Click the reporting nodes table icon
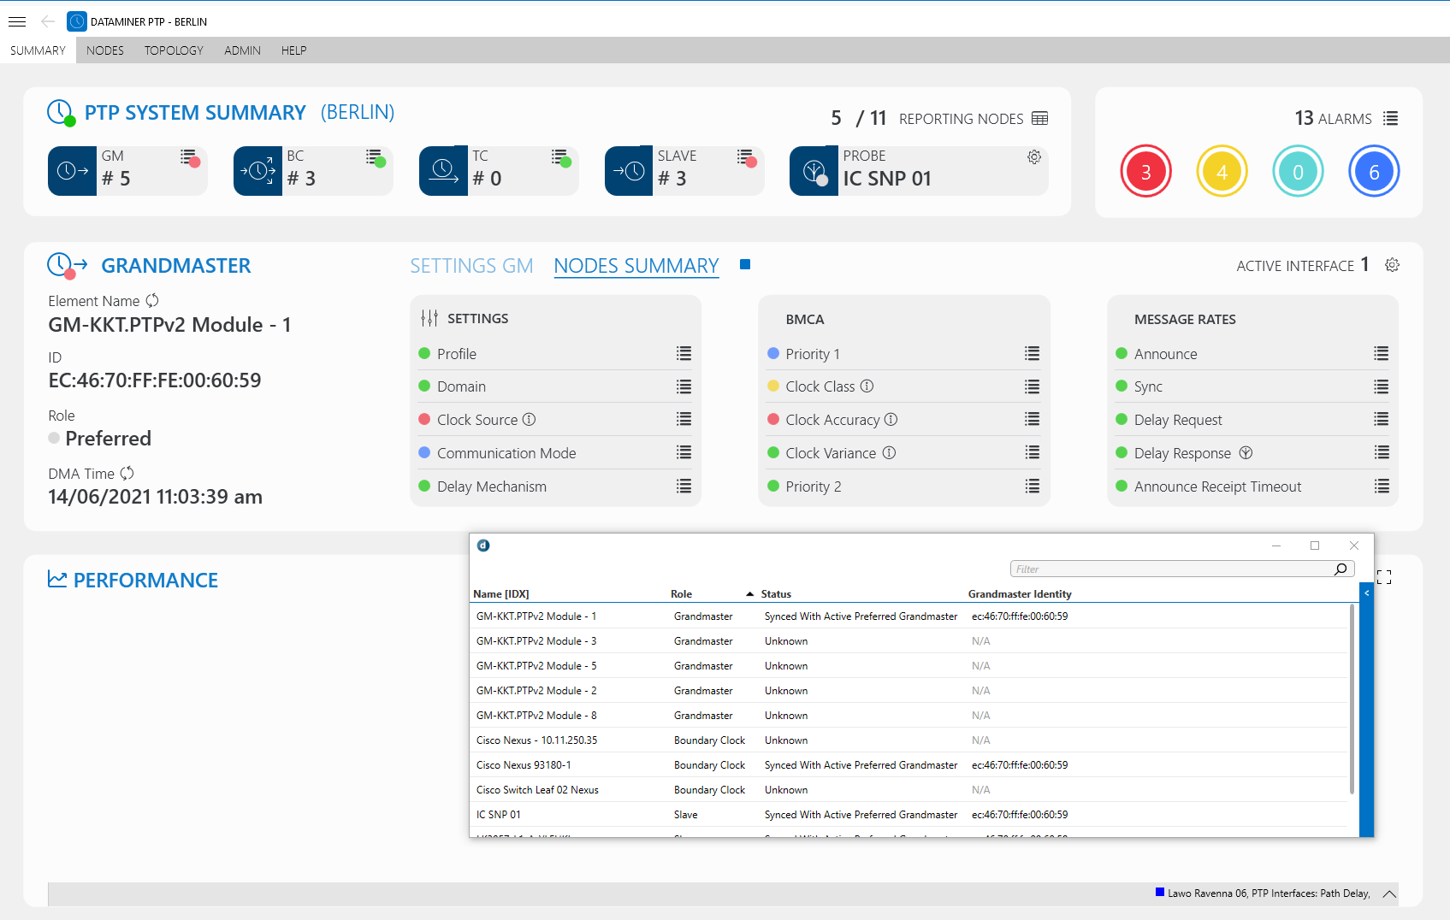The image size is (1450, 920). 1039,119
